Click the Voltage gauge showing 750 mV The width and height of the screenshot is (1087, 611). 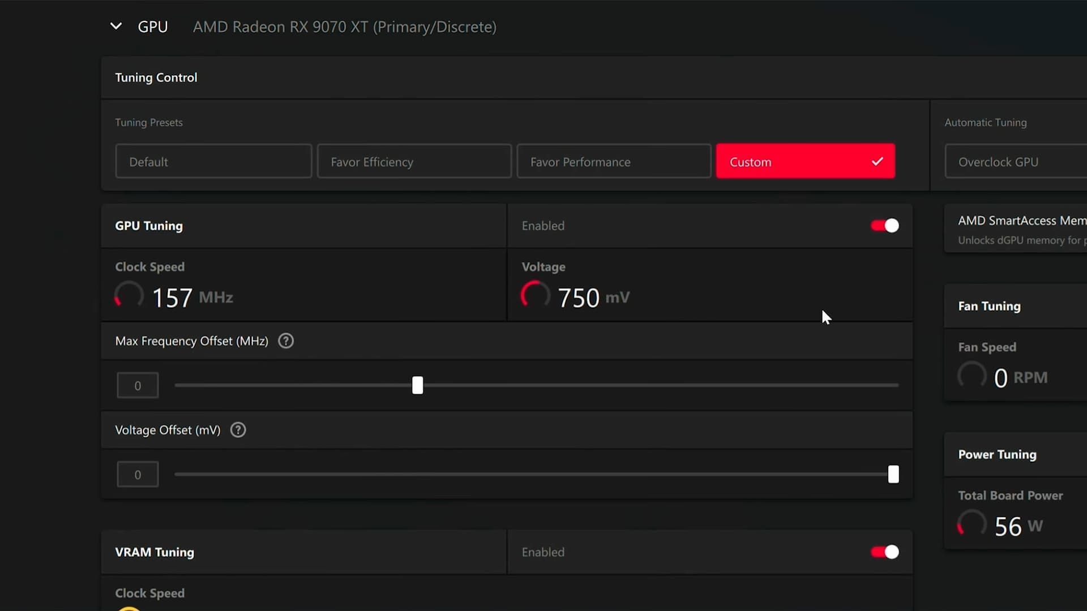click(x=534, y=295)
